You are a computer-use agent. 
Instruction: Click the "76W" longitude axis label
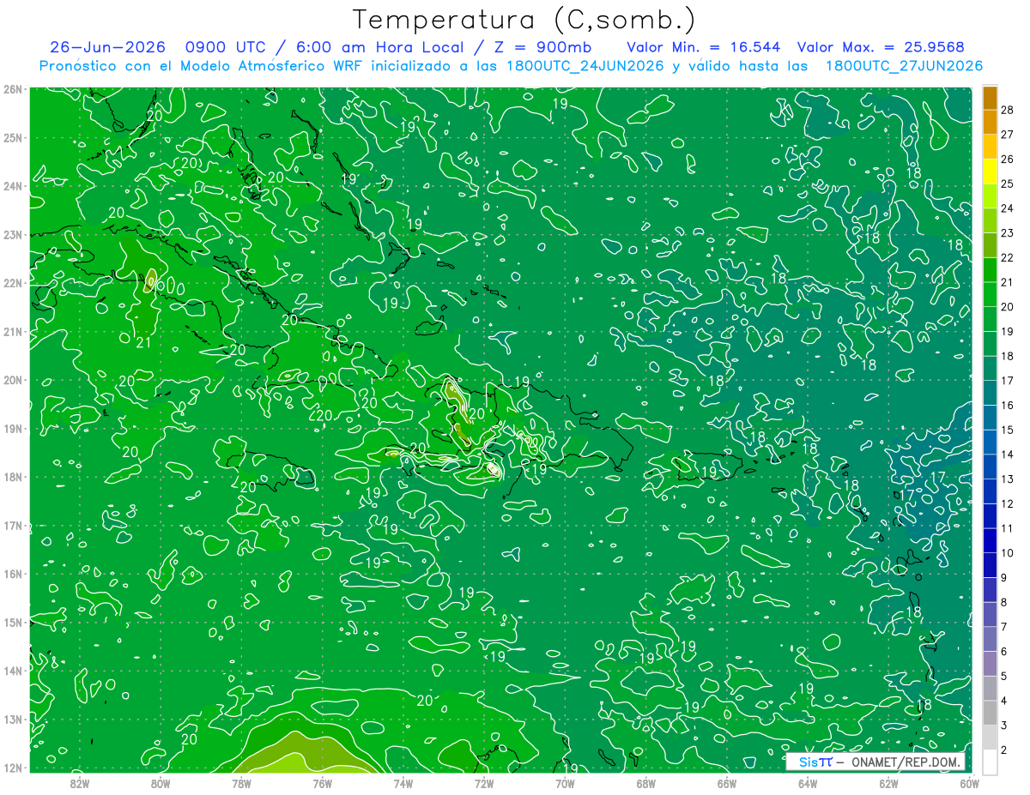(322, 783)
